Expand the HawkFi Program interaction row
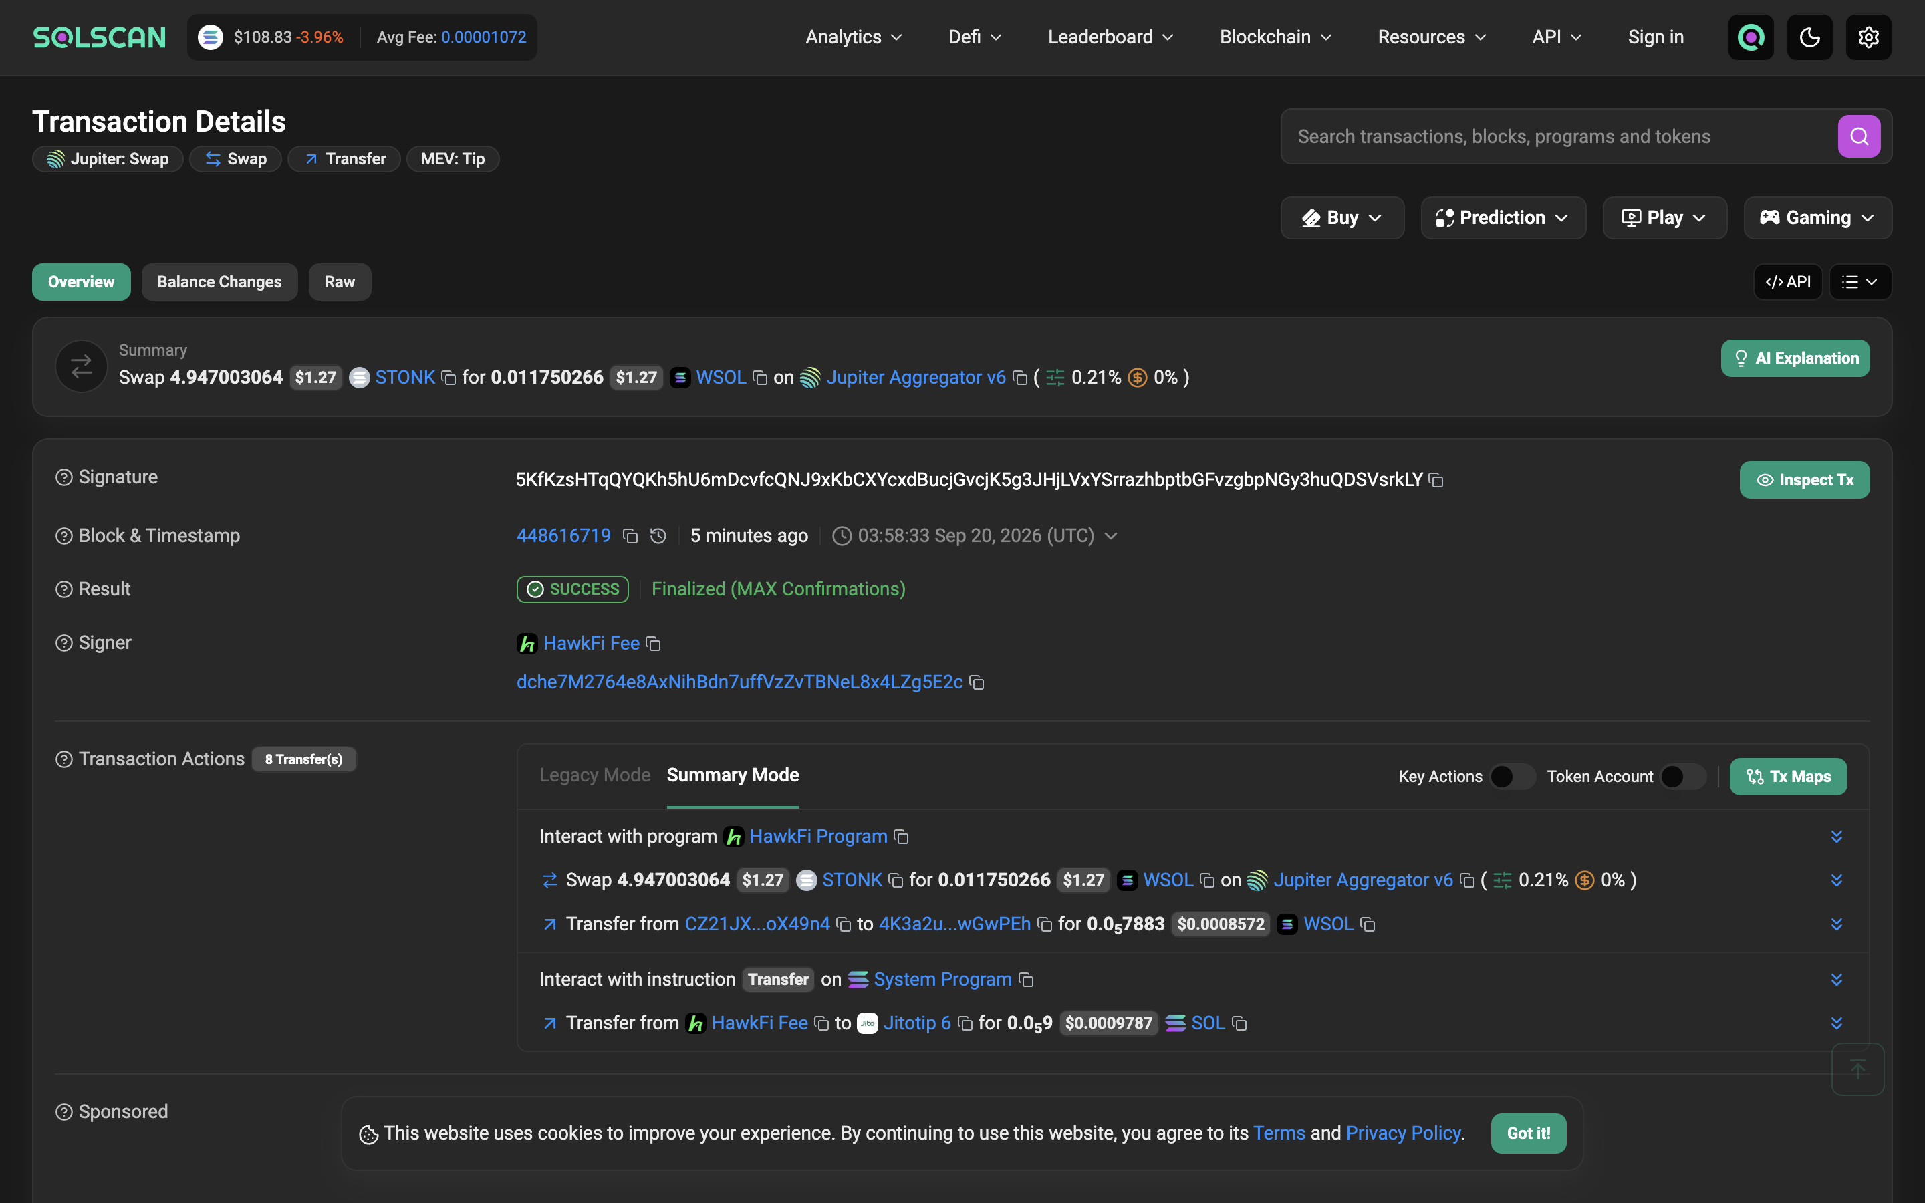Screen dimensions: 1925x1203 click(x=1837, y=837)
